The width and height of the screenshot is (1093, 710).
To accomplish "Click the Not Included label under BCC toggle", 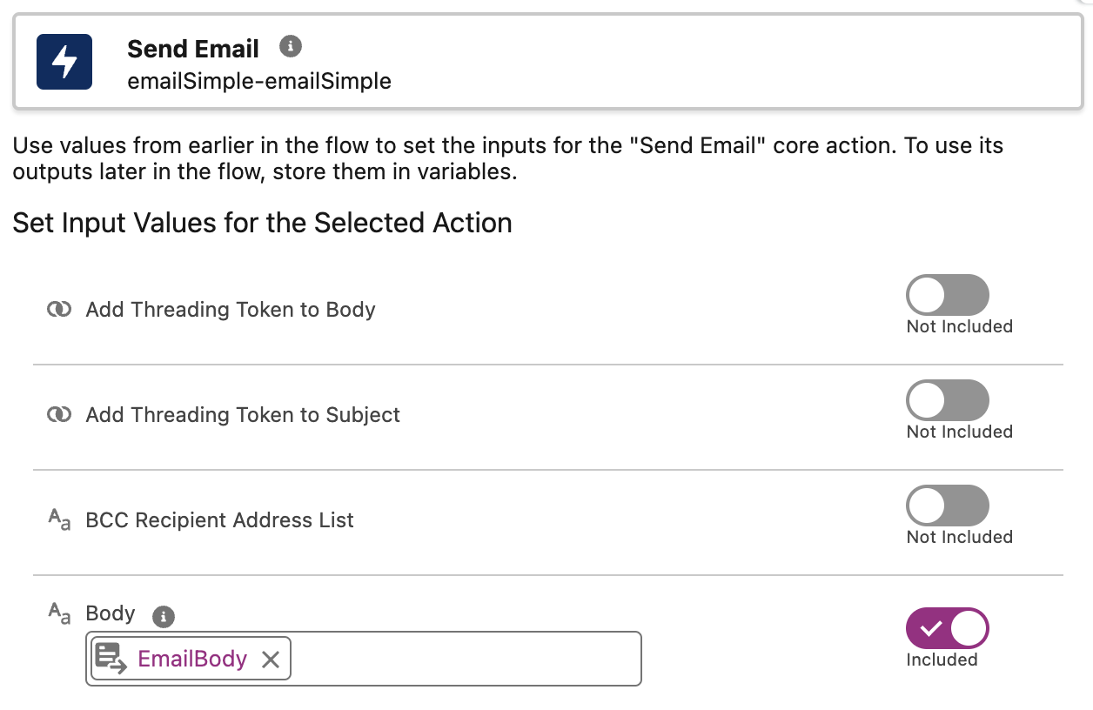I will click(x=959, y=537).
